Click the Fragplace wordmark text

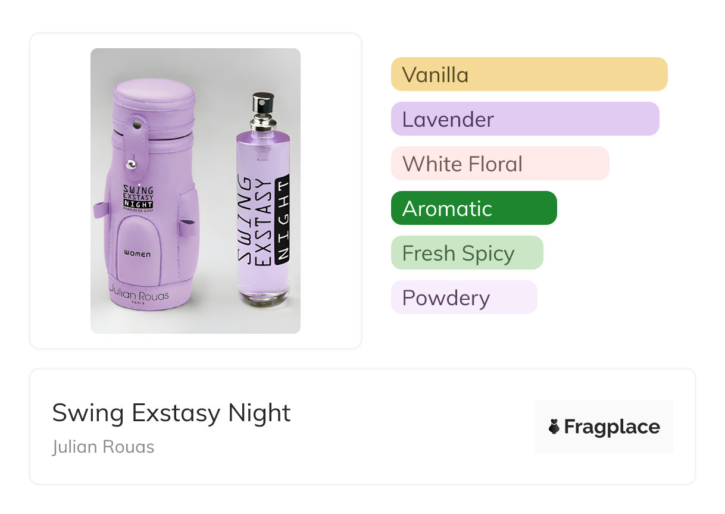[612, 427]
